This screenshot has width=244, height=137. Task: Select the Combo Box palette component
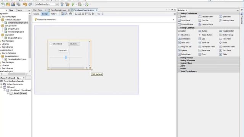point(184,39)
